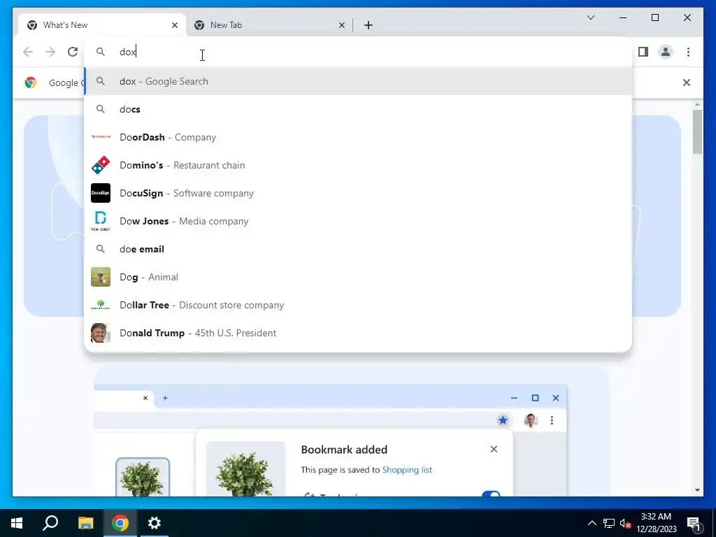
Task: Click the browser forward arrow
Action: coord(50,52)
